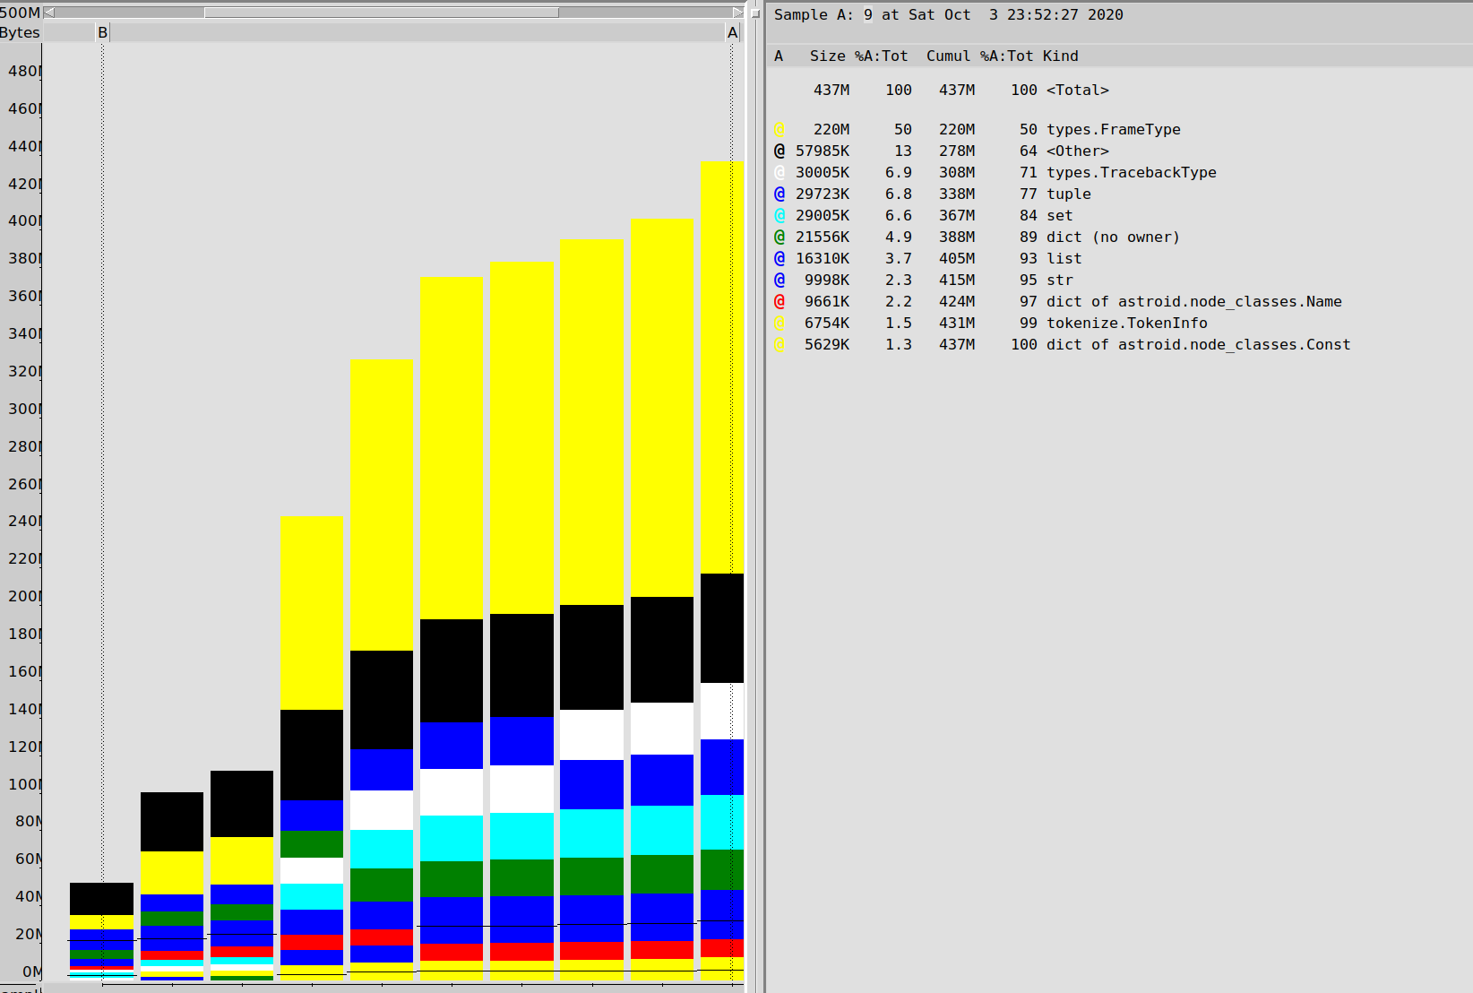Click the yellow @ marker for tokenize.TokenInfo

780,324
